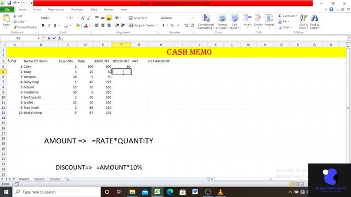Switch to the Formulas tab
The image size is (351, 197).
(77, 9)
